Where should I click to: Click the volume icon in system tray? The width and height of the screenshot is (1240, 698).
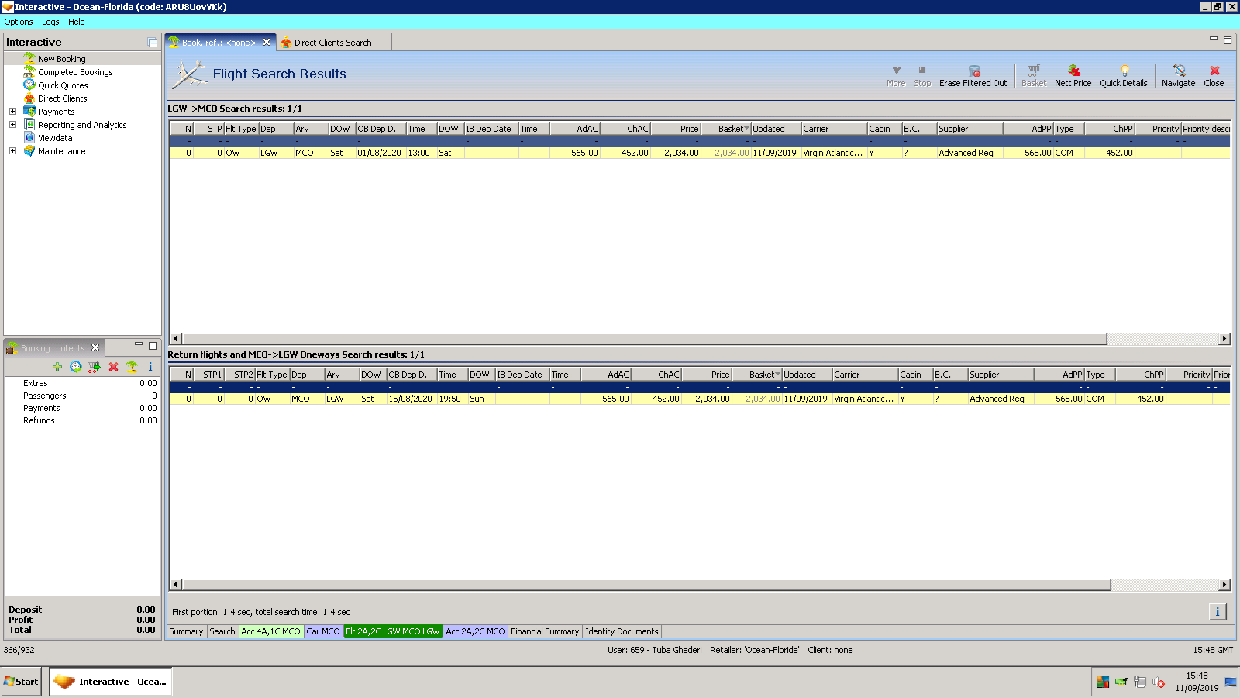(x=1159, y=682)
